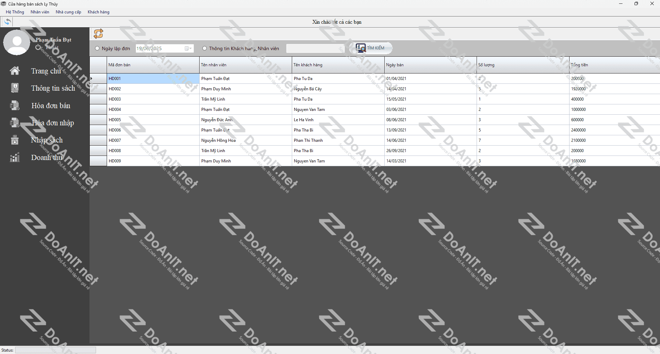Screen dimensions: 660x354
Task: Open the date picker calendar dropdown
Action: pyautogui.click(x=188, y=48)
